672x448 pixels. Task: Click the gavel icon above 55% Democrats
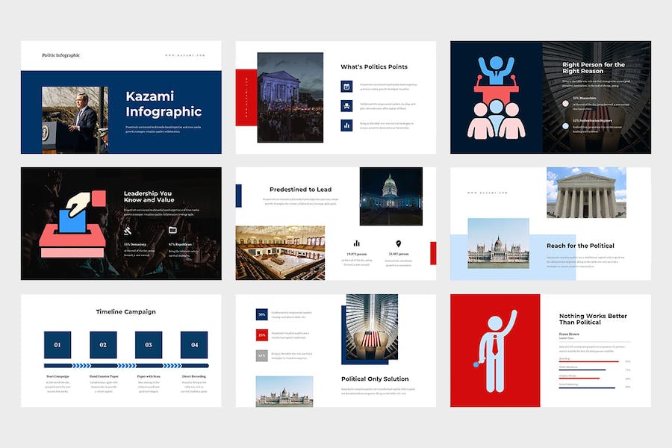click(x=129, y=233)
